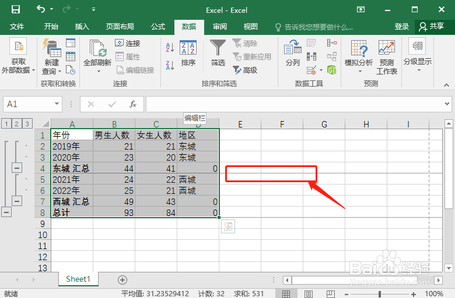Click the 告诉我您想要做什么 search box
The image size is (455, 298).
314,27
